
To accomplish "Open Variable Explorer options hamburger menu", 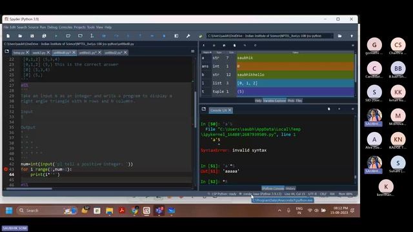I will [353, 45].
